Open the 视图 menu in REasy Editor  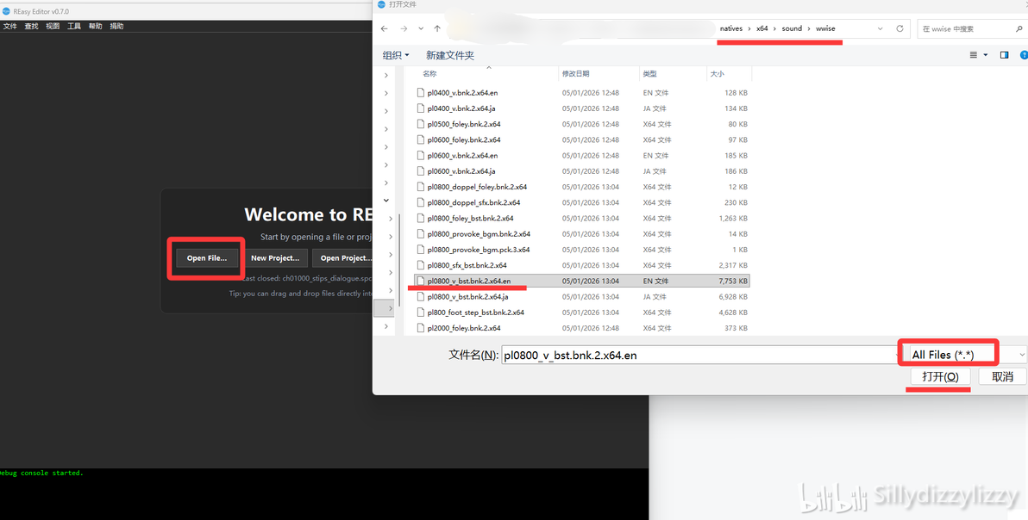coord(53,26)
